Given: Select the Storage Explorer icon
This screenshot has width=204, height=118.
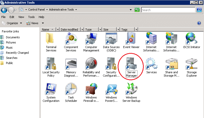Looking at the screenshot, I should pos(192,67).
